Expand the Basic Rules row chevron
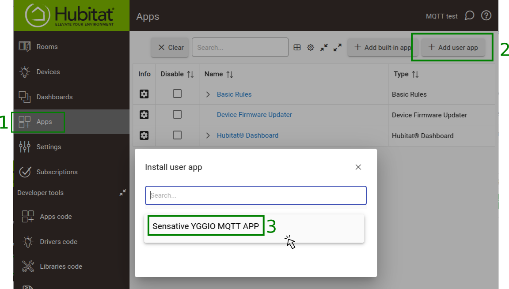 pos(208,94)
